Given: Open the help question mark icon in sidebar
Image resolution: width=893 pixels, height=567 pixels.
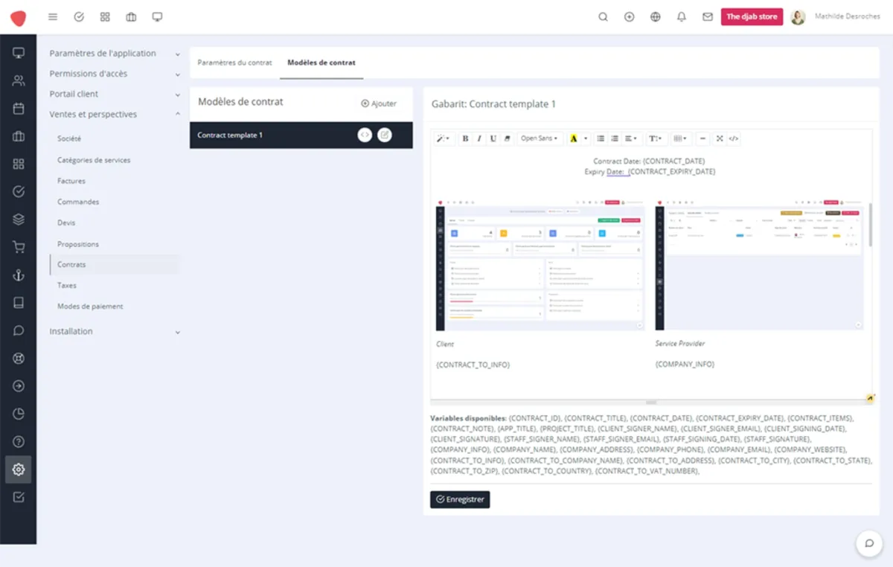Looking at the screenshot, I should click(x=19, y=442).
